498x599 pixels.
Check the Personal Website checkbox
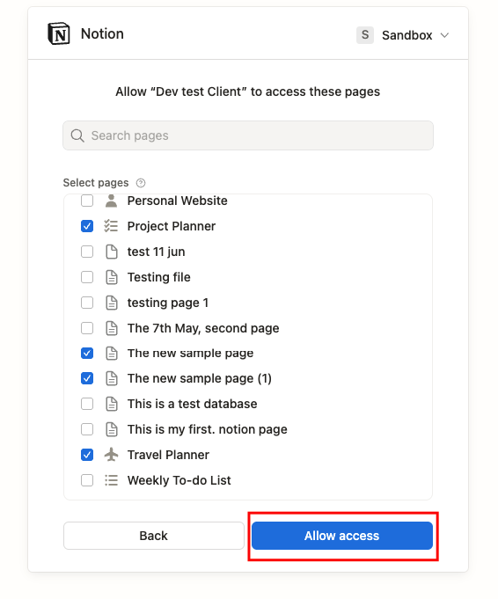click(87, 201)
